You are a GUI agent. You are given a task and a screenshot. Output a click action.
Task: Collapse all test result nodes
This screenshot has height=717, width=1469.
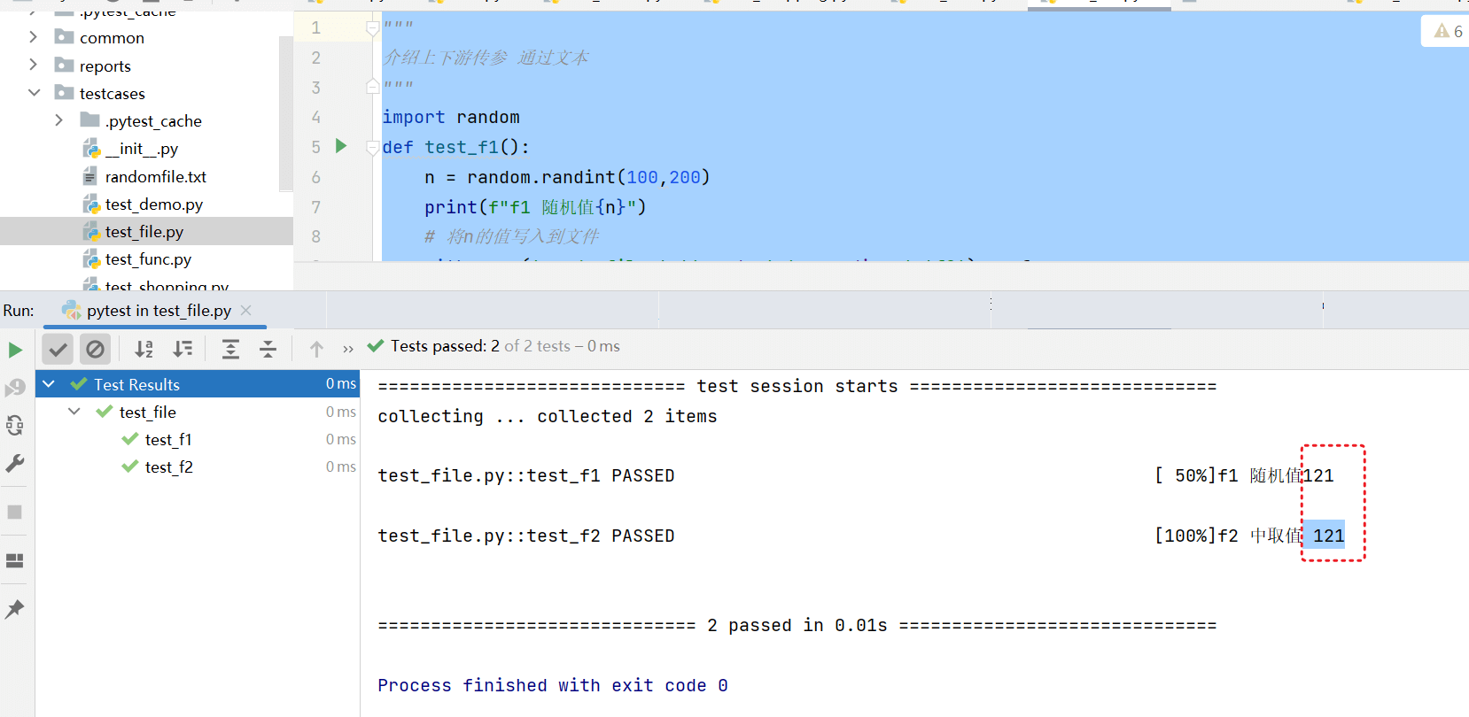pos(268,350)
